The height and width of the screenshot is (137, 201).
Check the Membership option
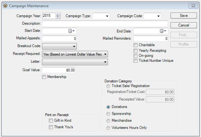44,77
